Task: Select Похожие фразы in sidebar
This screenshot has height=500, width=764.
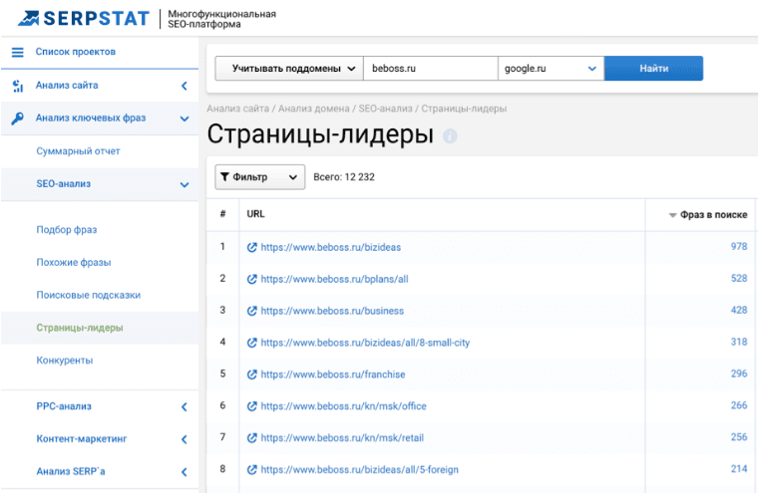Action: coord(74,263)
